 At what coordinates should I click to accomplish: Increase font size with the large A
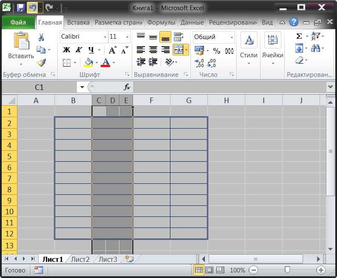coord(112,50)
